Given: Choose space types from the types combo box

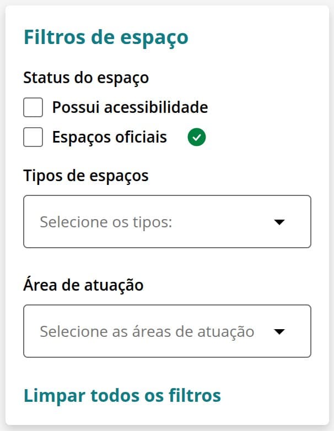Looking at the screenshot, I should [167, 222].
